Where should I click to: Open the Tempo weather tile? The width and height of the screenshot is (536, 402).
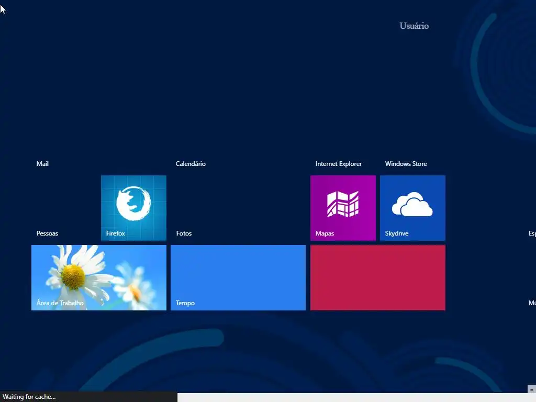238,277
